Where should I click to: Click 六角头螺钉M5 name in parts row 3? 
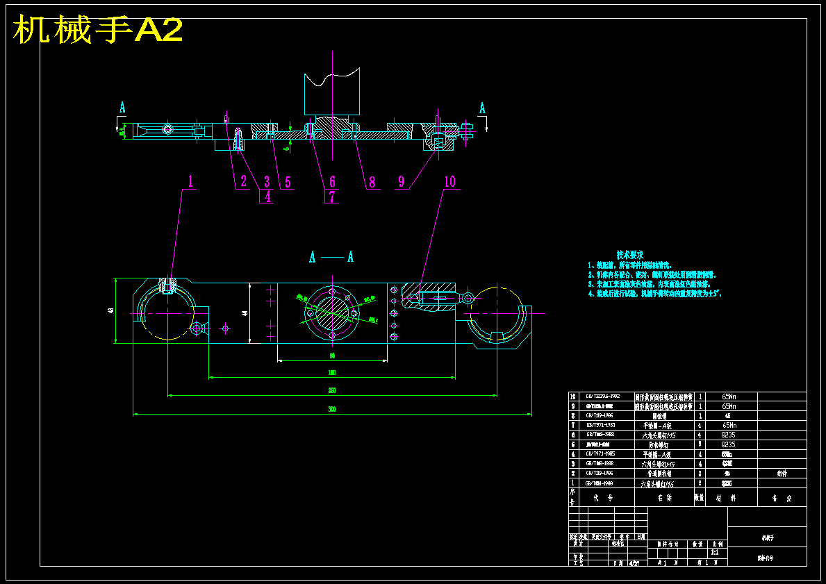pos(659,464)
